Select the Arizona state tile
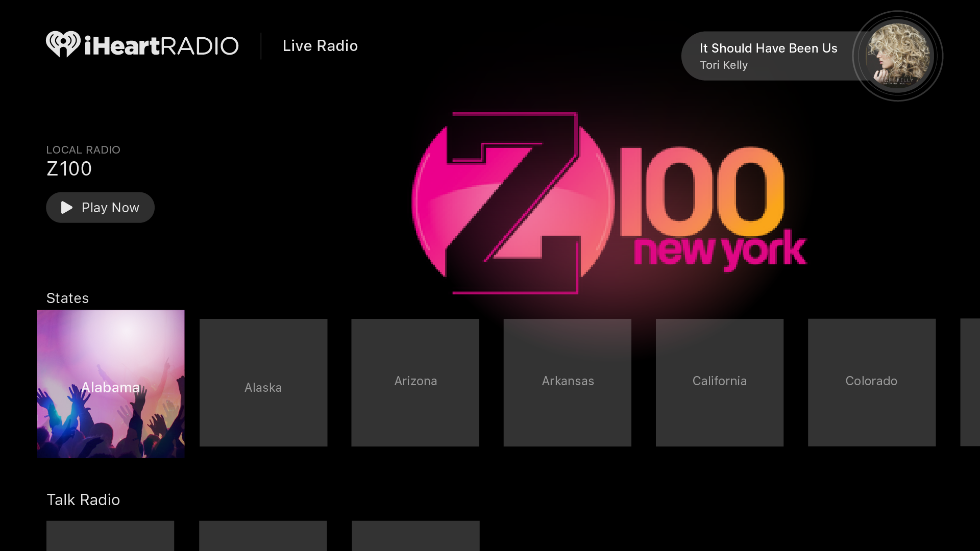 [x=415, y=383]
